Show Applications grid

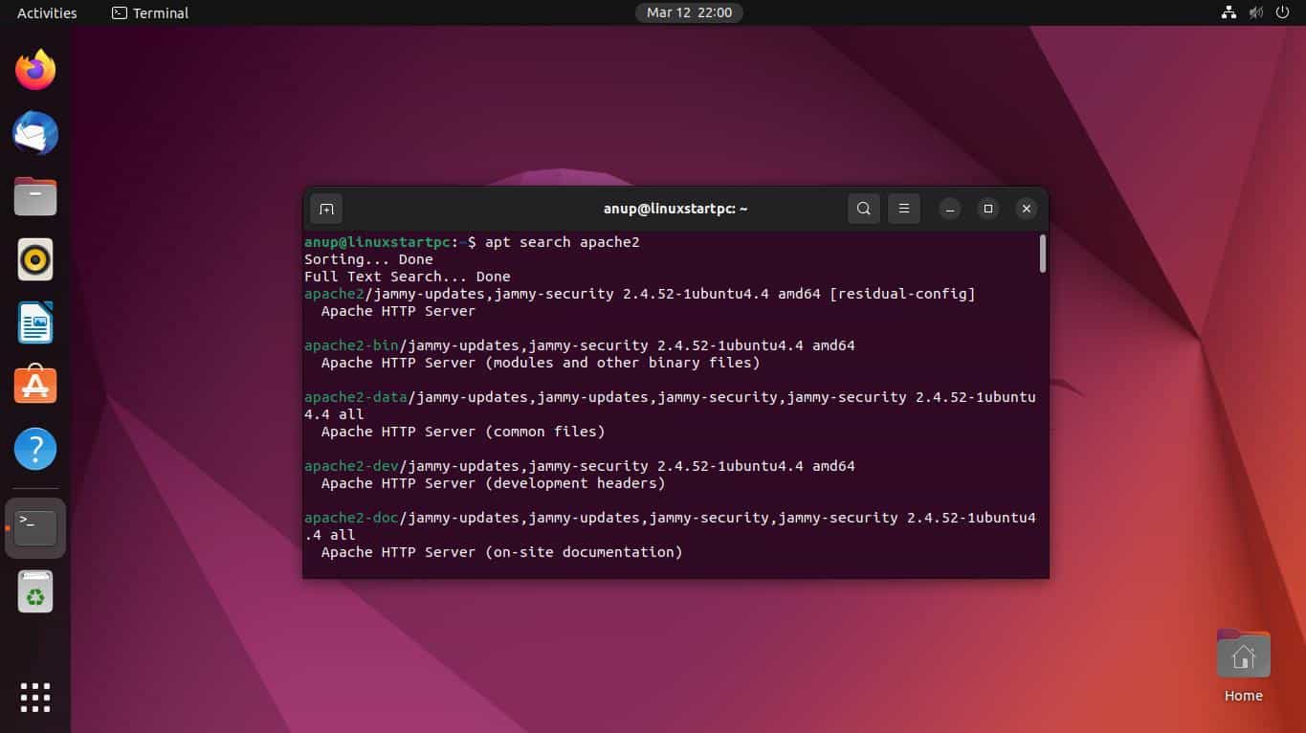click(35, 697)
